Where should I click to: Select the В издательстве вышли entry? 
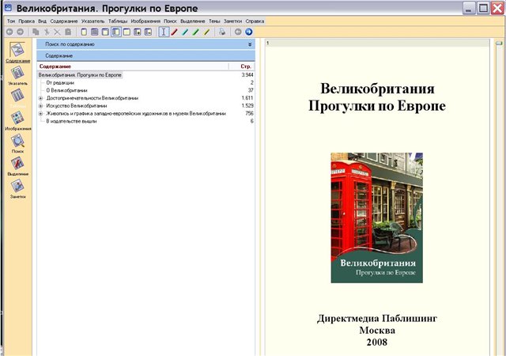72,122
